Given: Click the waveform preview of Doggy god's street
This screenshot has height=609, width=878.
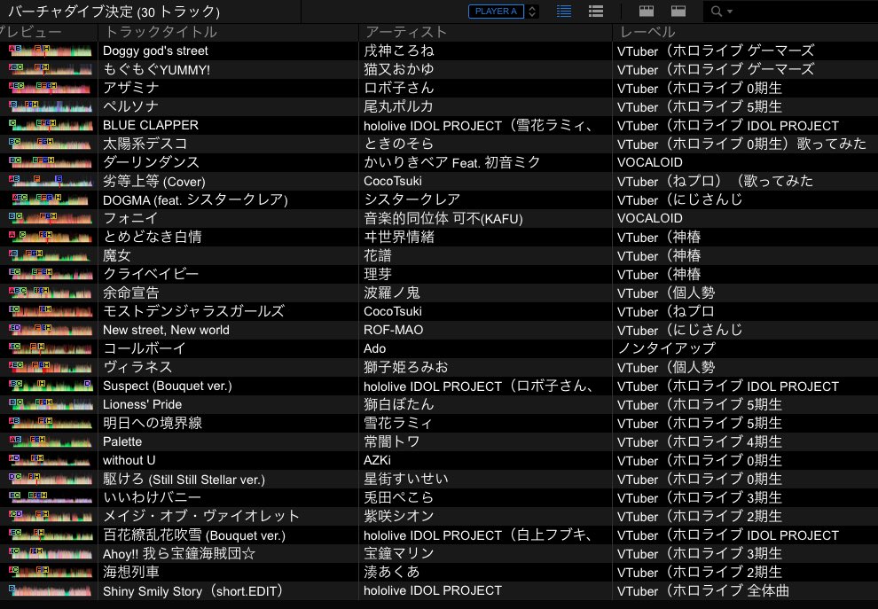Looking at the screenshot, I should pos(50,51).
